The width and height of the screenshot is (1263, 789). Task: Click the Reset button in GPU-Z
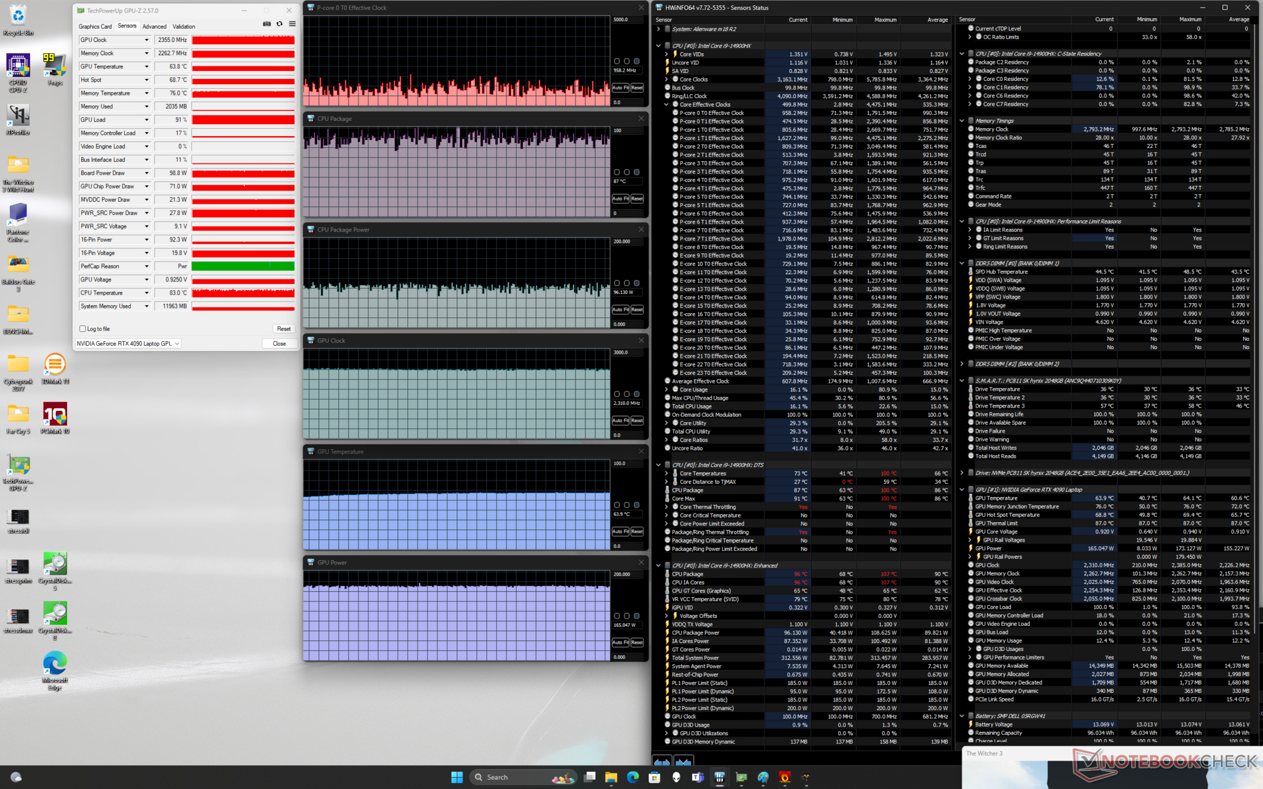284,329
